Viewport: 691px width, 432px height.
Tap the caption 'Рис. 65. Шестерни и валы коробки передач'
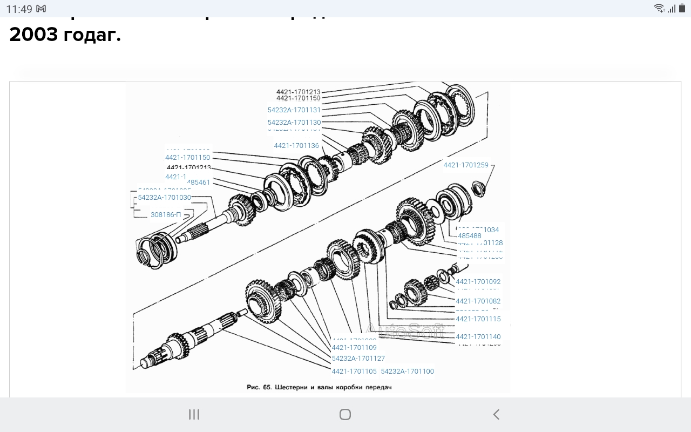click(319, 387)
